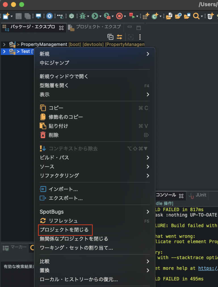Click the New Java Class icon

(155, 16)
